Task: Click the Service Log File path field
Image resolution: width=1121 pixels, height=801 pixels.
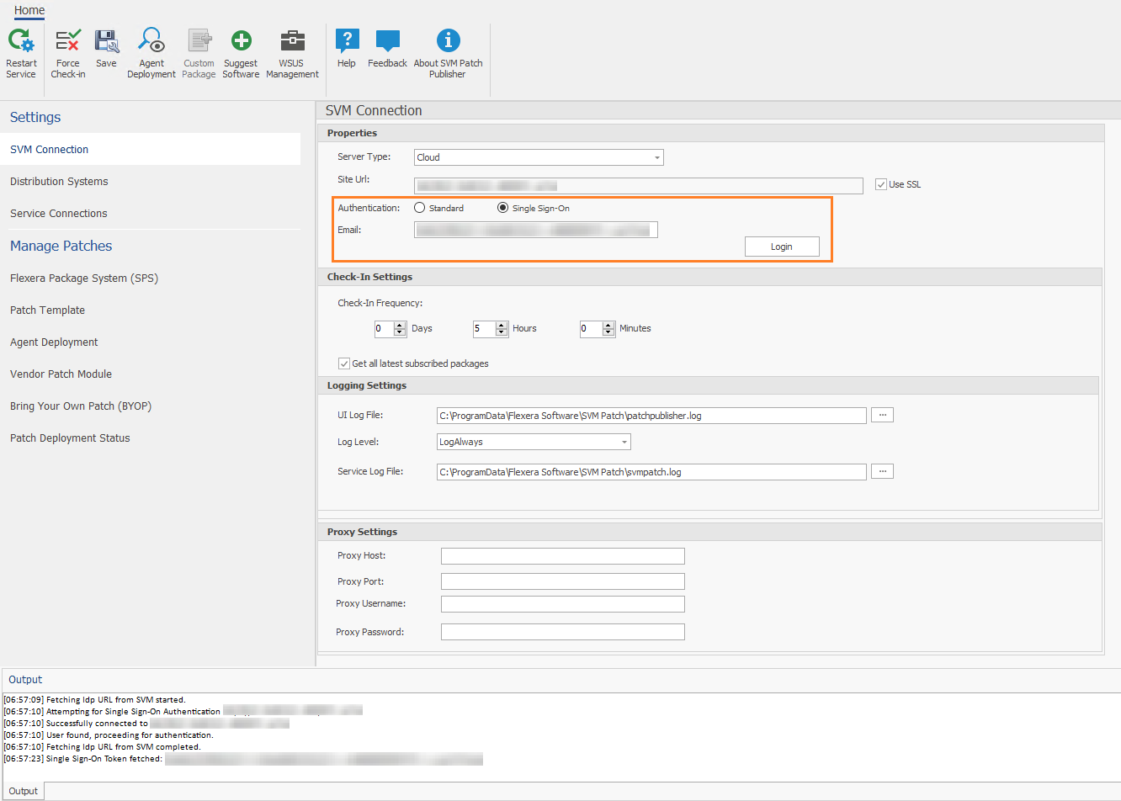Action: (x=651, y=472)
